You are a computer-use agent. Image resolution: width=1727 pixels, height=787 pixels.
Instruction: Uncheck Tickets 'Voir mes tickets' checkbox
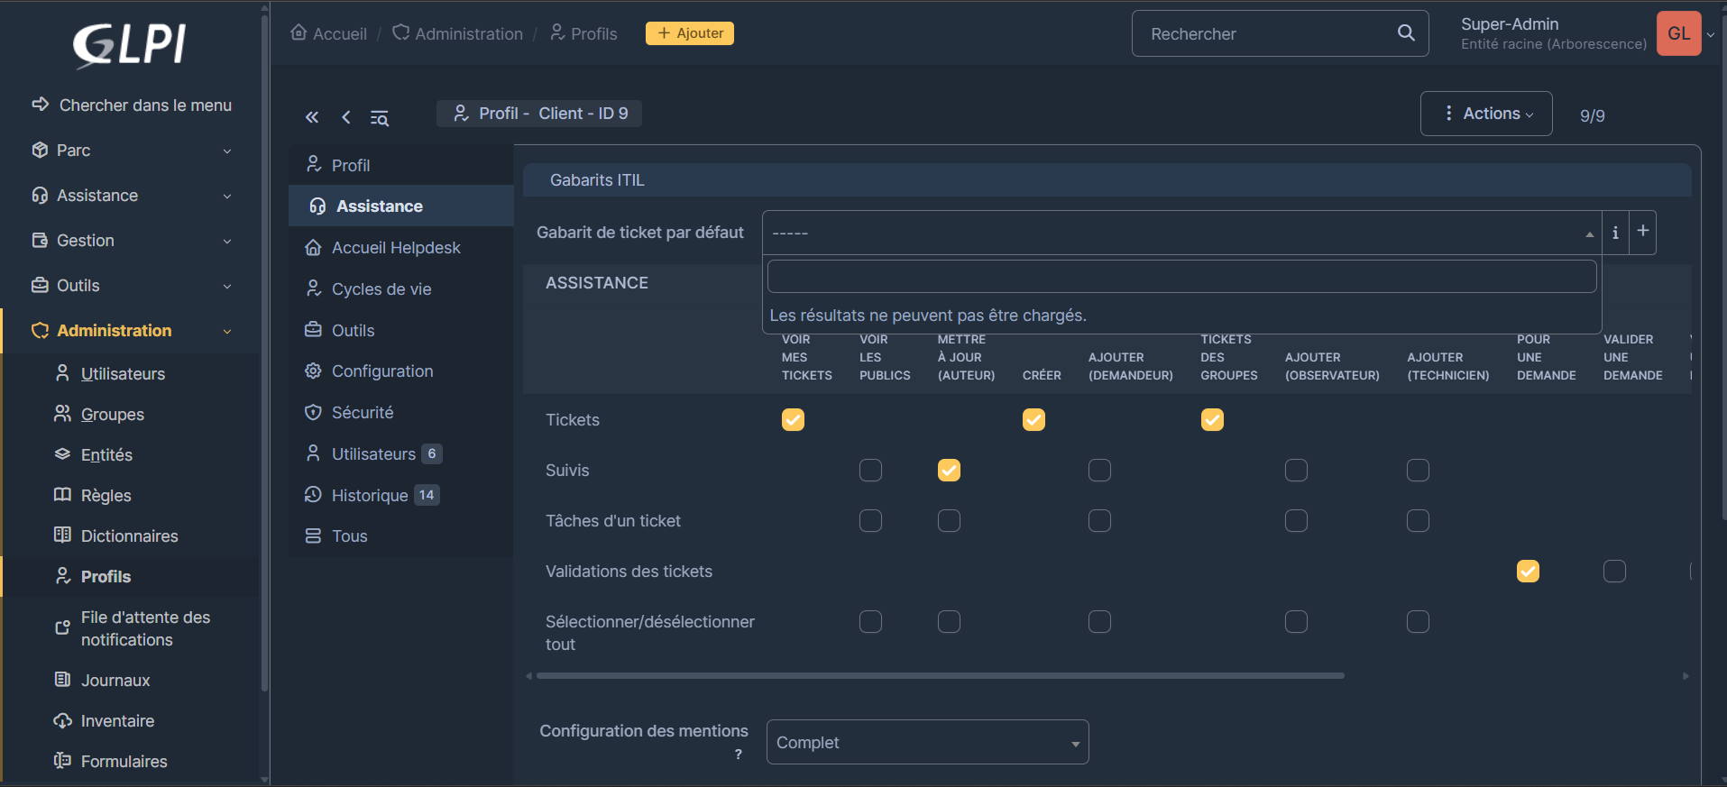[793, 420]
